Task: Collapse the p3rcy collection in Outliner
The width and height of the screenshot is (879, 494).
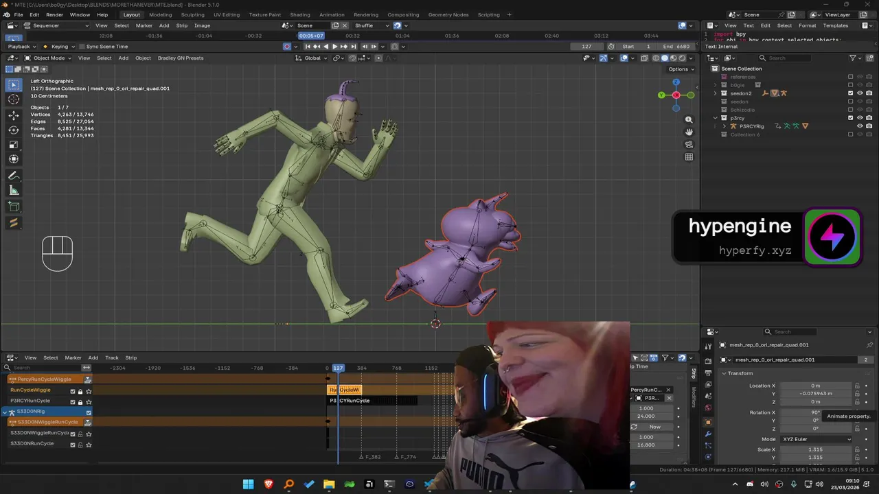Action: click(716, 118)
